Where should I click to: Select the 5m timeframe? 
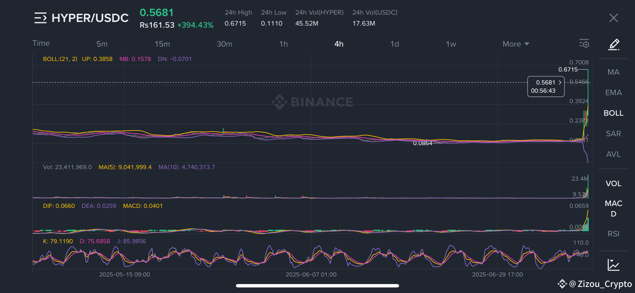point(102,44)
